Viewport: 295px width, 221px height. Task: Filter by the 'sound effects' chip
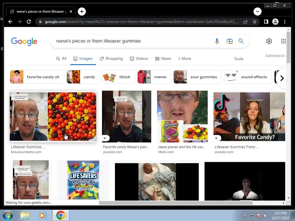[x=248, y=77]
